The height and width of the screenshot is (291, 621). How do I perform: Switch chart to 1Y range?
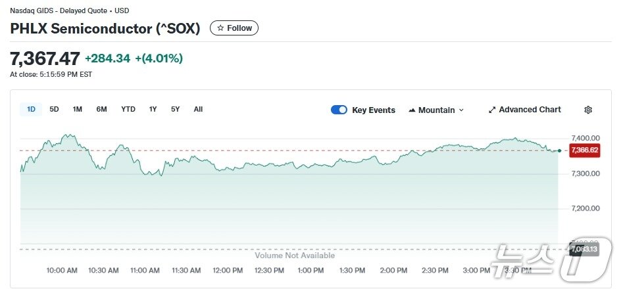coord(153,109)
